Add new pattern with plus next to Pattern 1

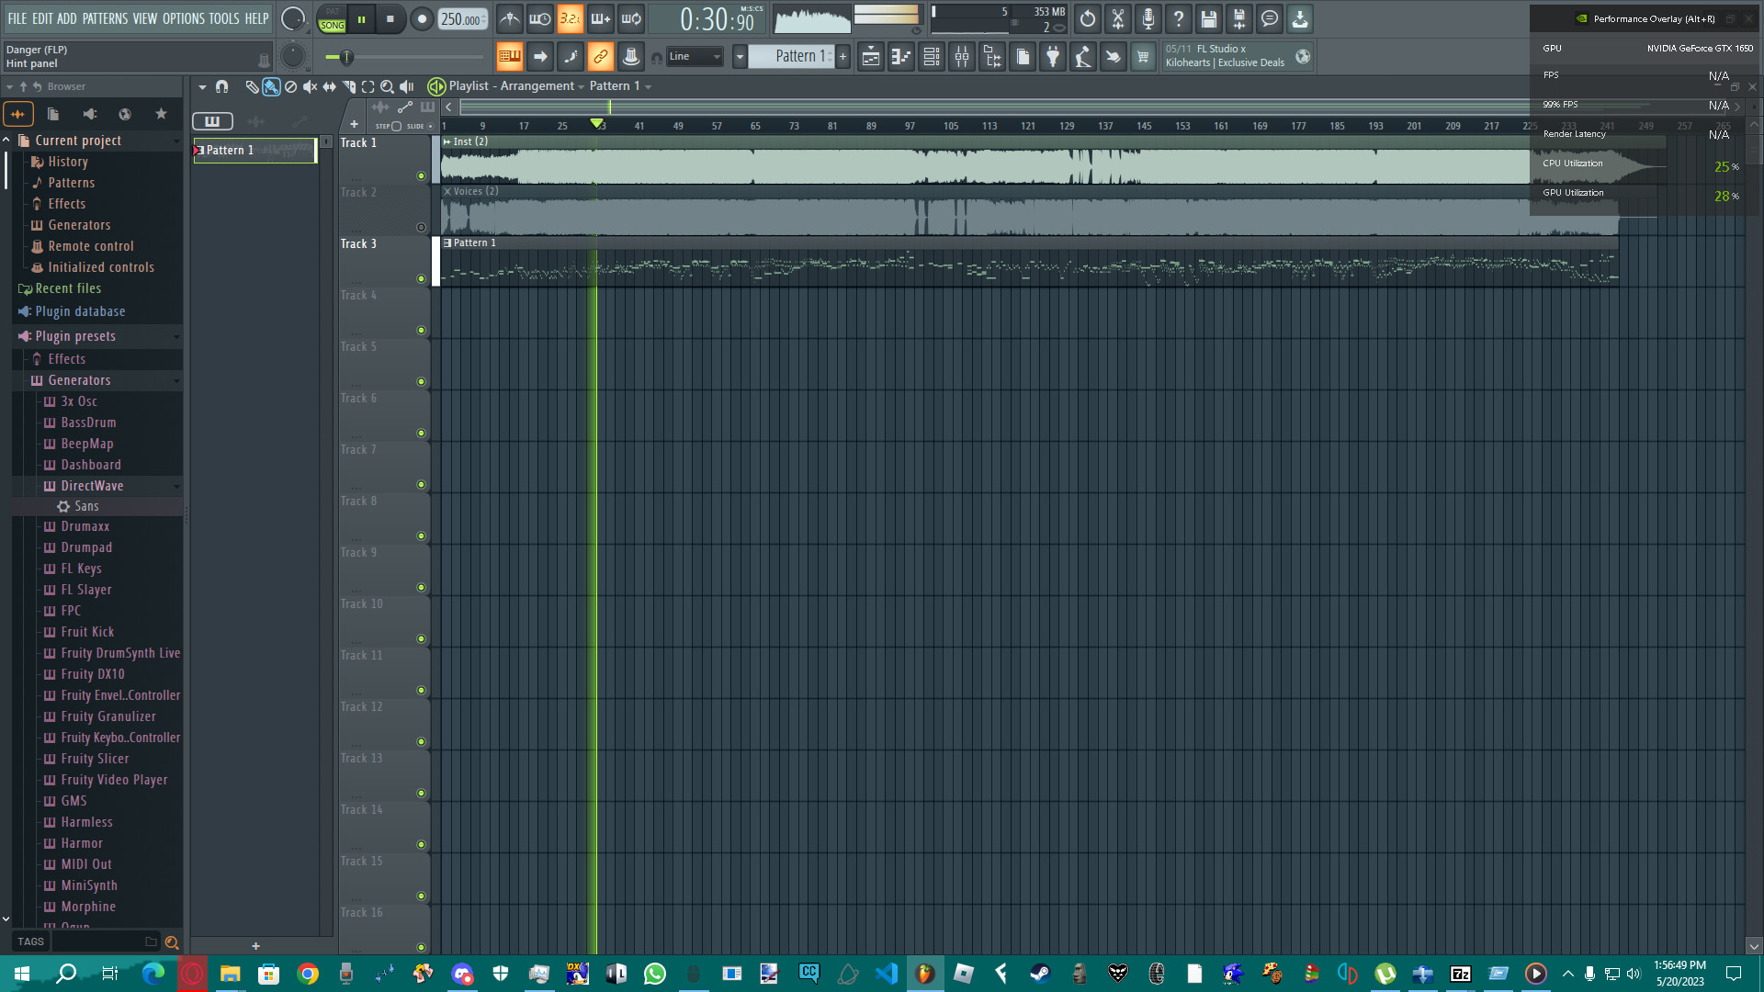pos(842,57)
